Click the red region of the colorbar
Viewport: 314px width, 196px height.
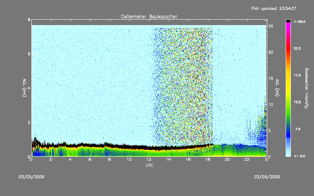(x=288, y=48)
